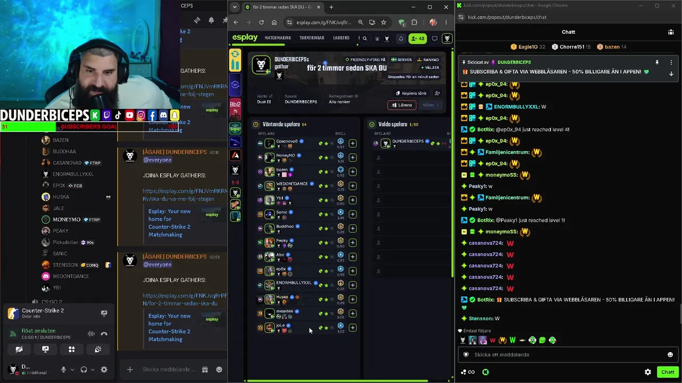Toggle Discord headphones deafen
This screenshot has width=682, height=383.
[x=84, y=370]
